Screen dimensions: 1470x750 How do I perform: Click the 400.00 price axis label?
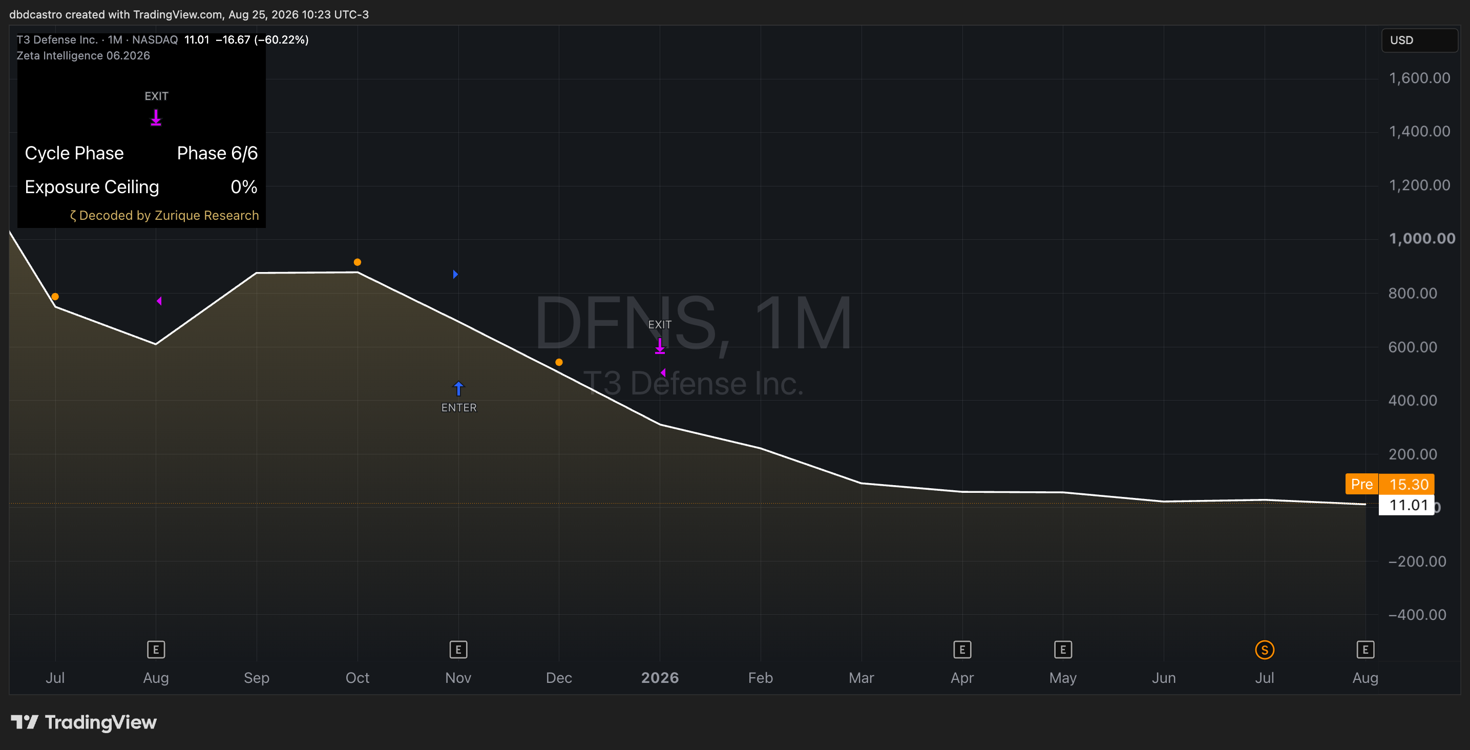coord(1412,401)
